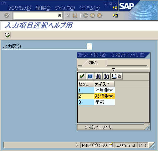Collapse command field with left triangle
158x151 pixels.
[68, 16]
